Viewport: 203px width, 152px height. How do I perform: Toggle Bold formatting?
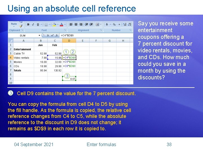coord(28,24)
